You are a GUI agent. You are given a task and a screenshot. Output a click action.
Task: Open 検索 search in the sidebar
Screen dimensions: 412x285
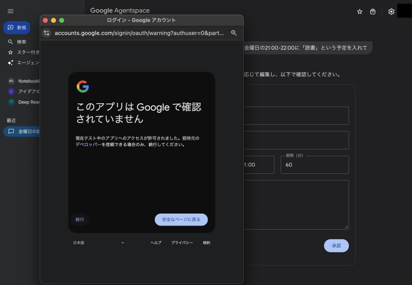click(x=21, y=42)
